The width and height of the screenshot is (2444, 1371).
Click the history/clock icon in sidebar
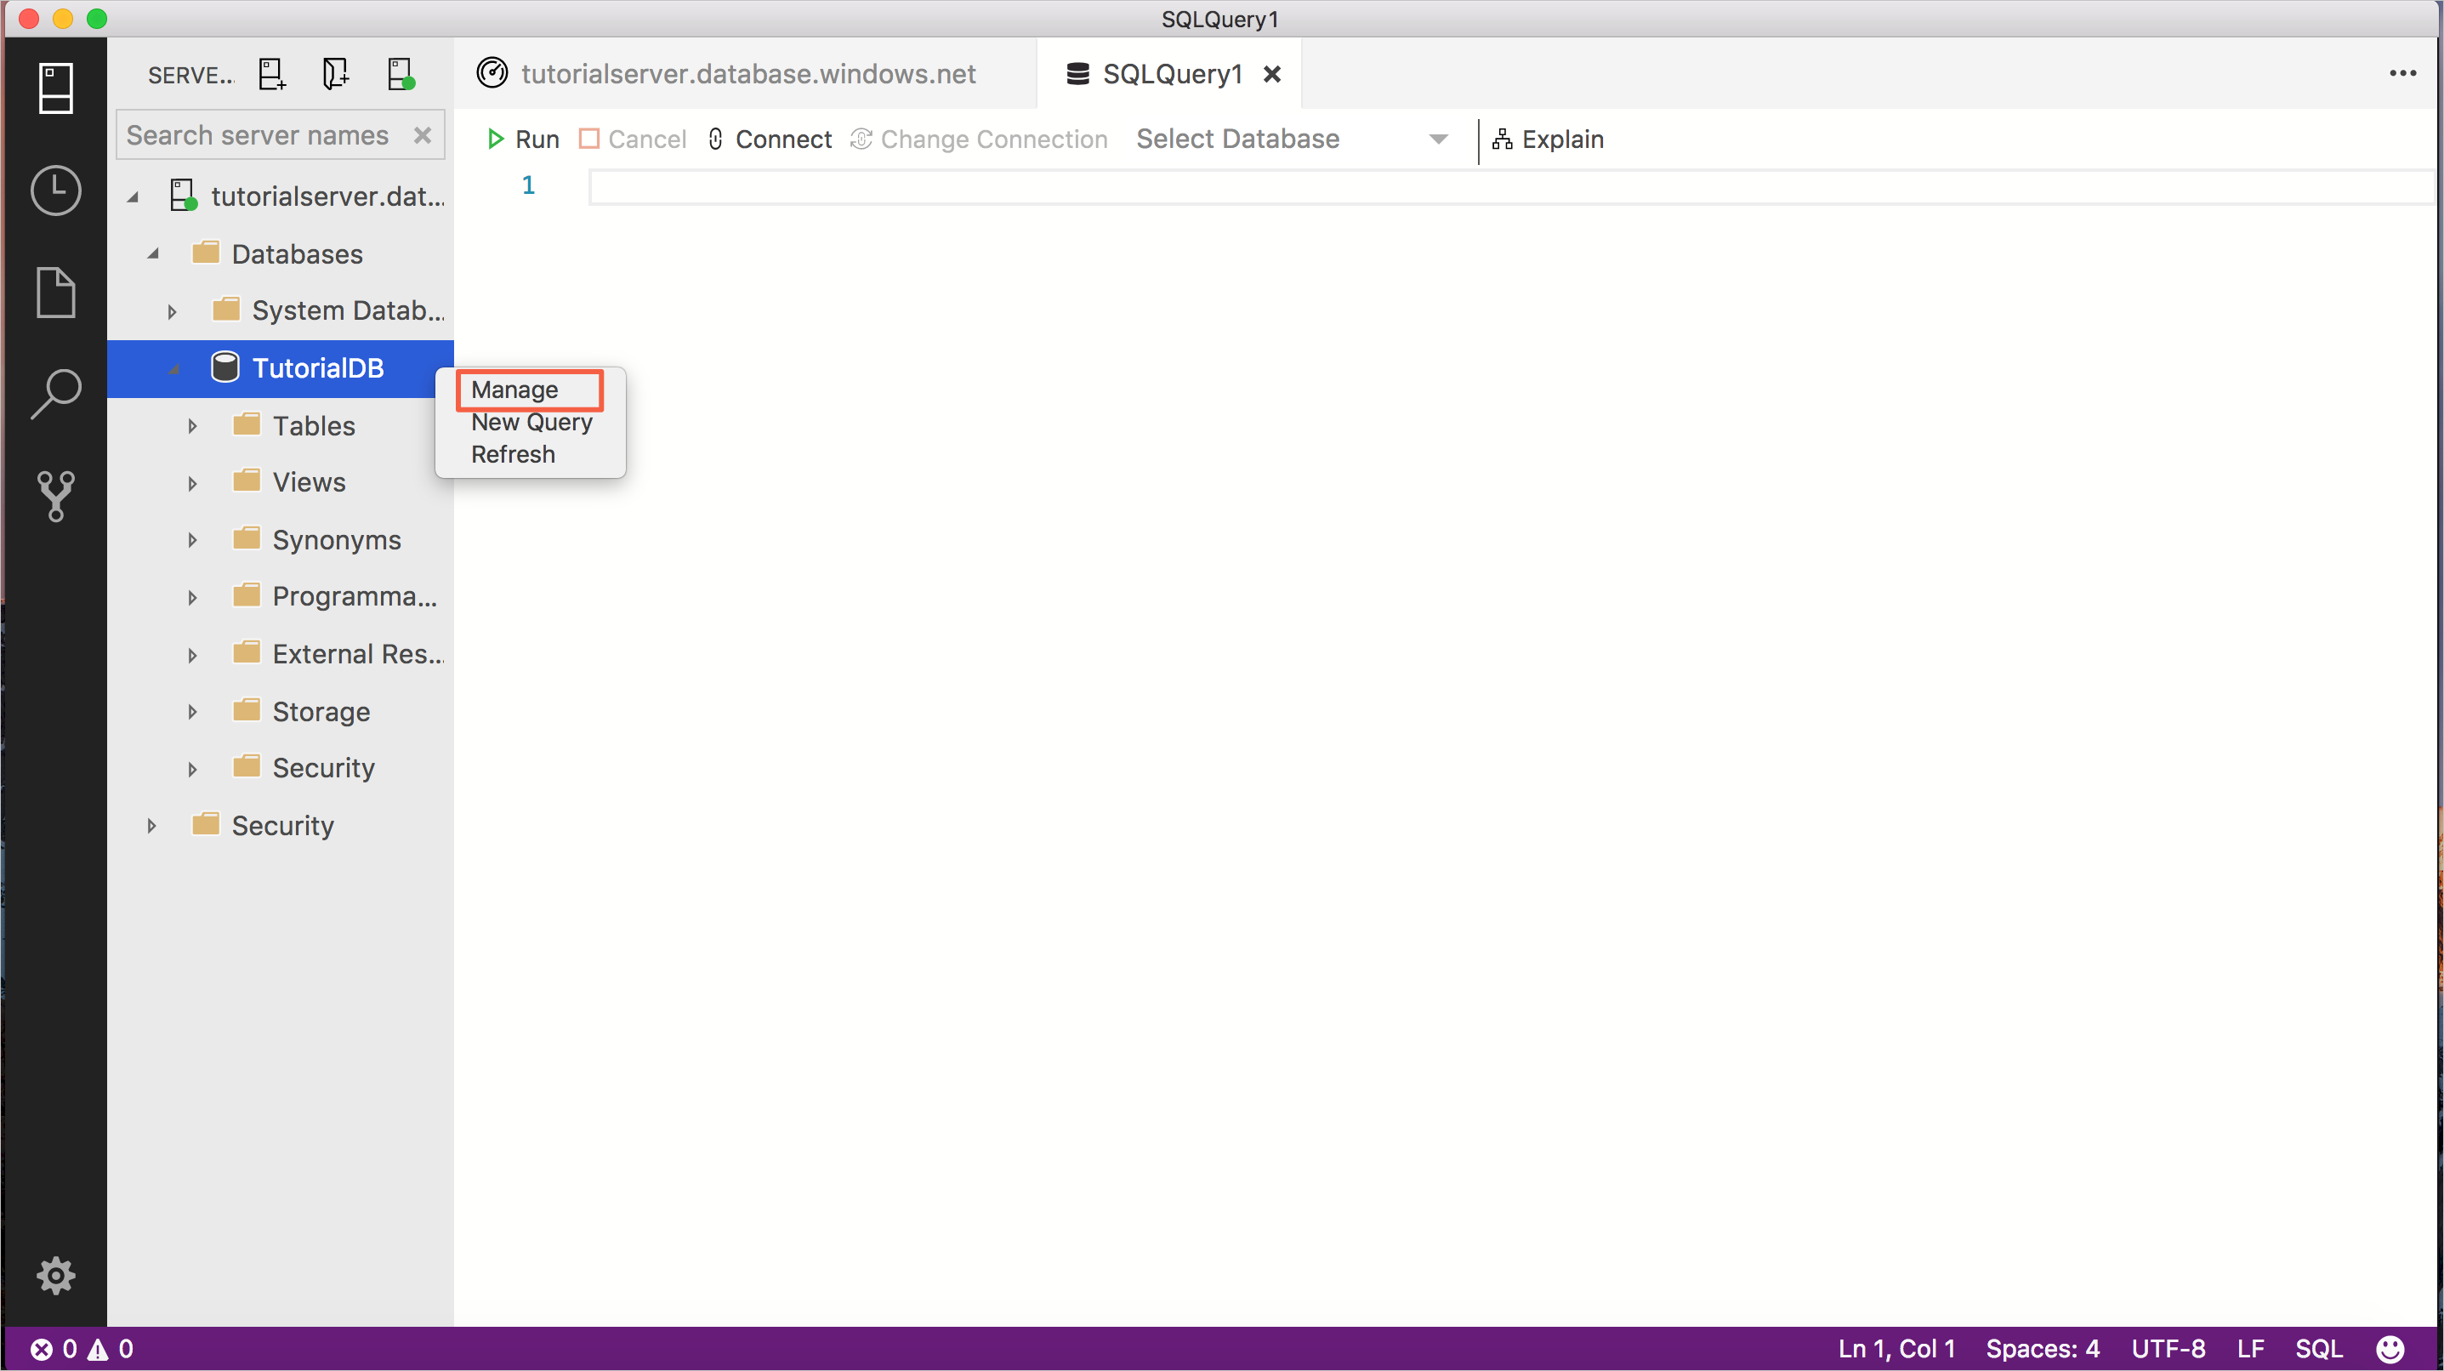[54, 190]
